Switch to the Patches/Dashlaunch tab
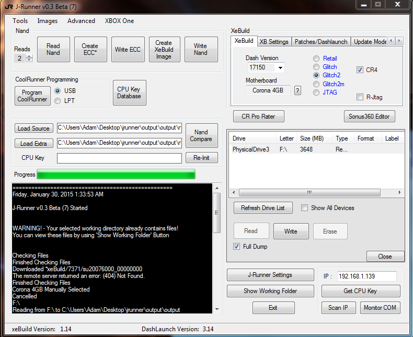The height and width of the screenshot is (337, 413). (321, 42)
